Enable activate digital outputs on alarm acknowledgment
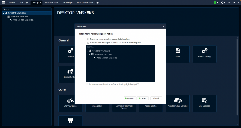The width and height of the screenshot is (241, 128). pyautogui.click(x=88, y=42)
